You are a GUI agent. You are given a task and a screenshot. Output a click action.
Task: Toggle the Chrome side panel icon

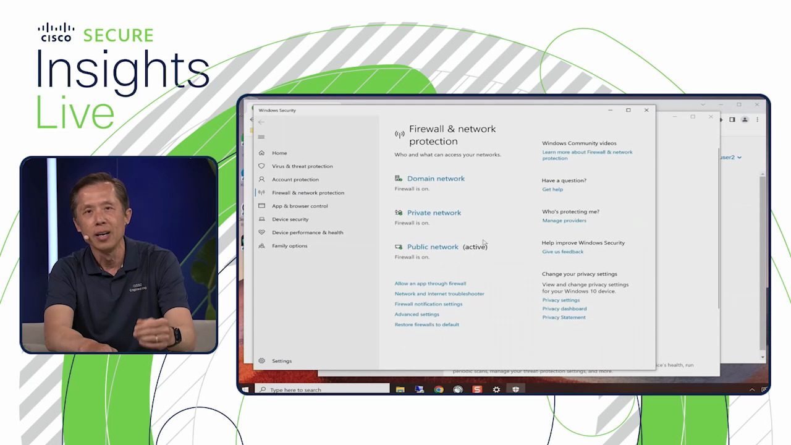[732, 120]
